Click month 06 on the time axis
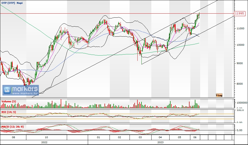Screen dimensions: 248x145 (x=195, y=137)
